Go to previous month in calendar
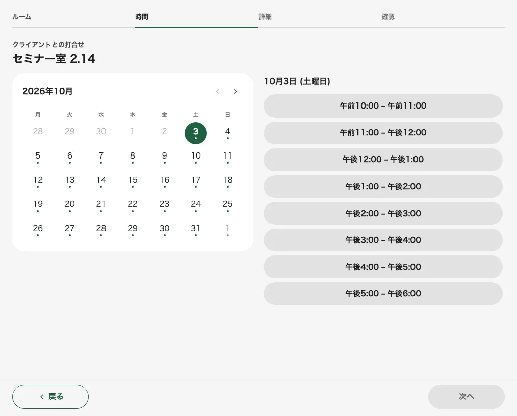 217,92
